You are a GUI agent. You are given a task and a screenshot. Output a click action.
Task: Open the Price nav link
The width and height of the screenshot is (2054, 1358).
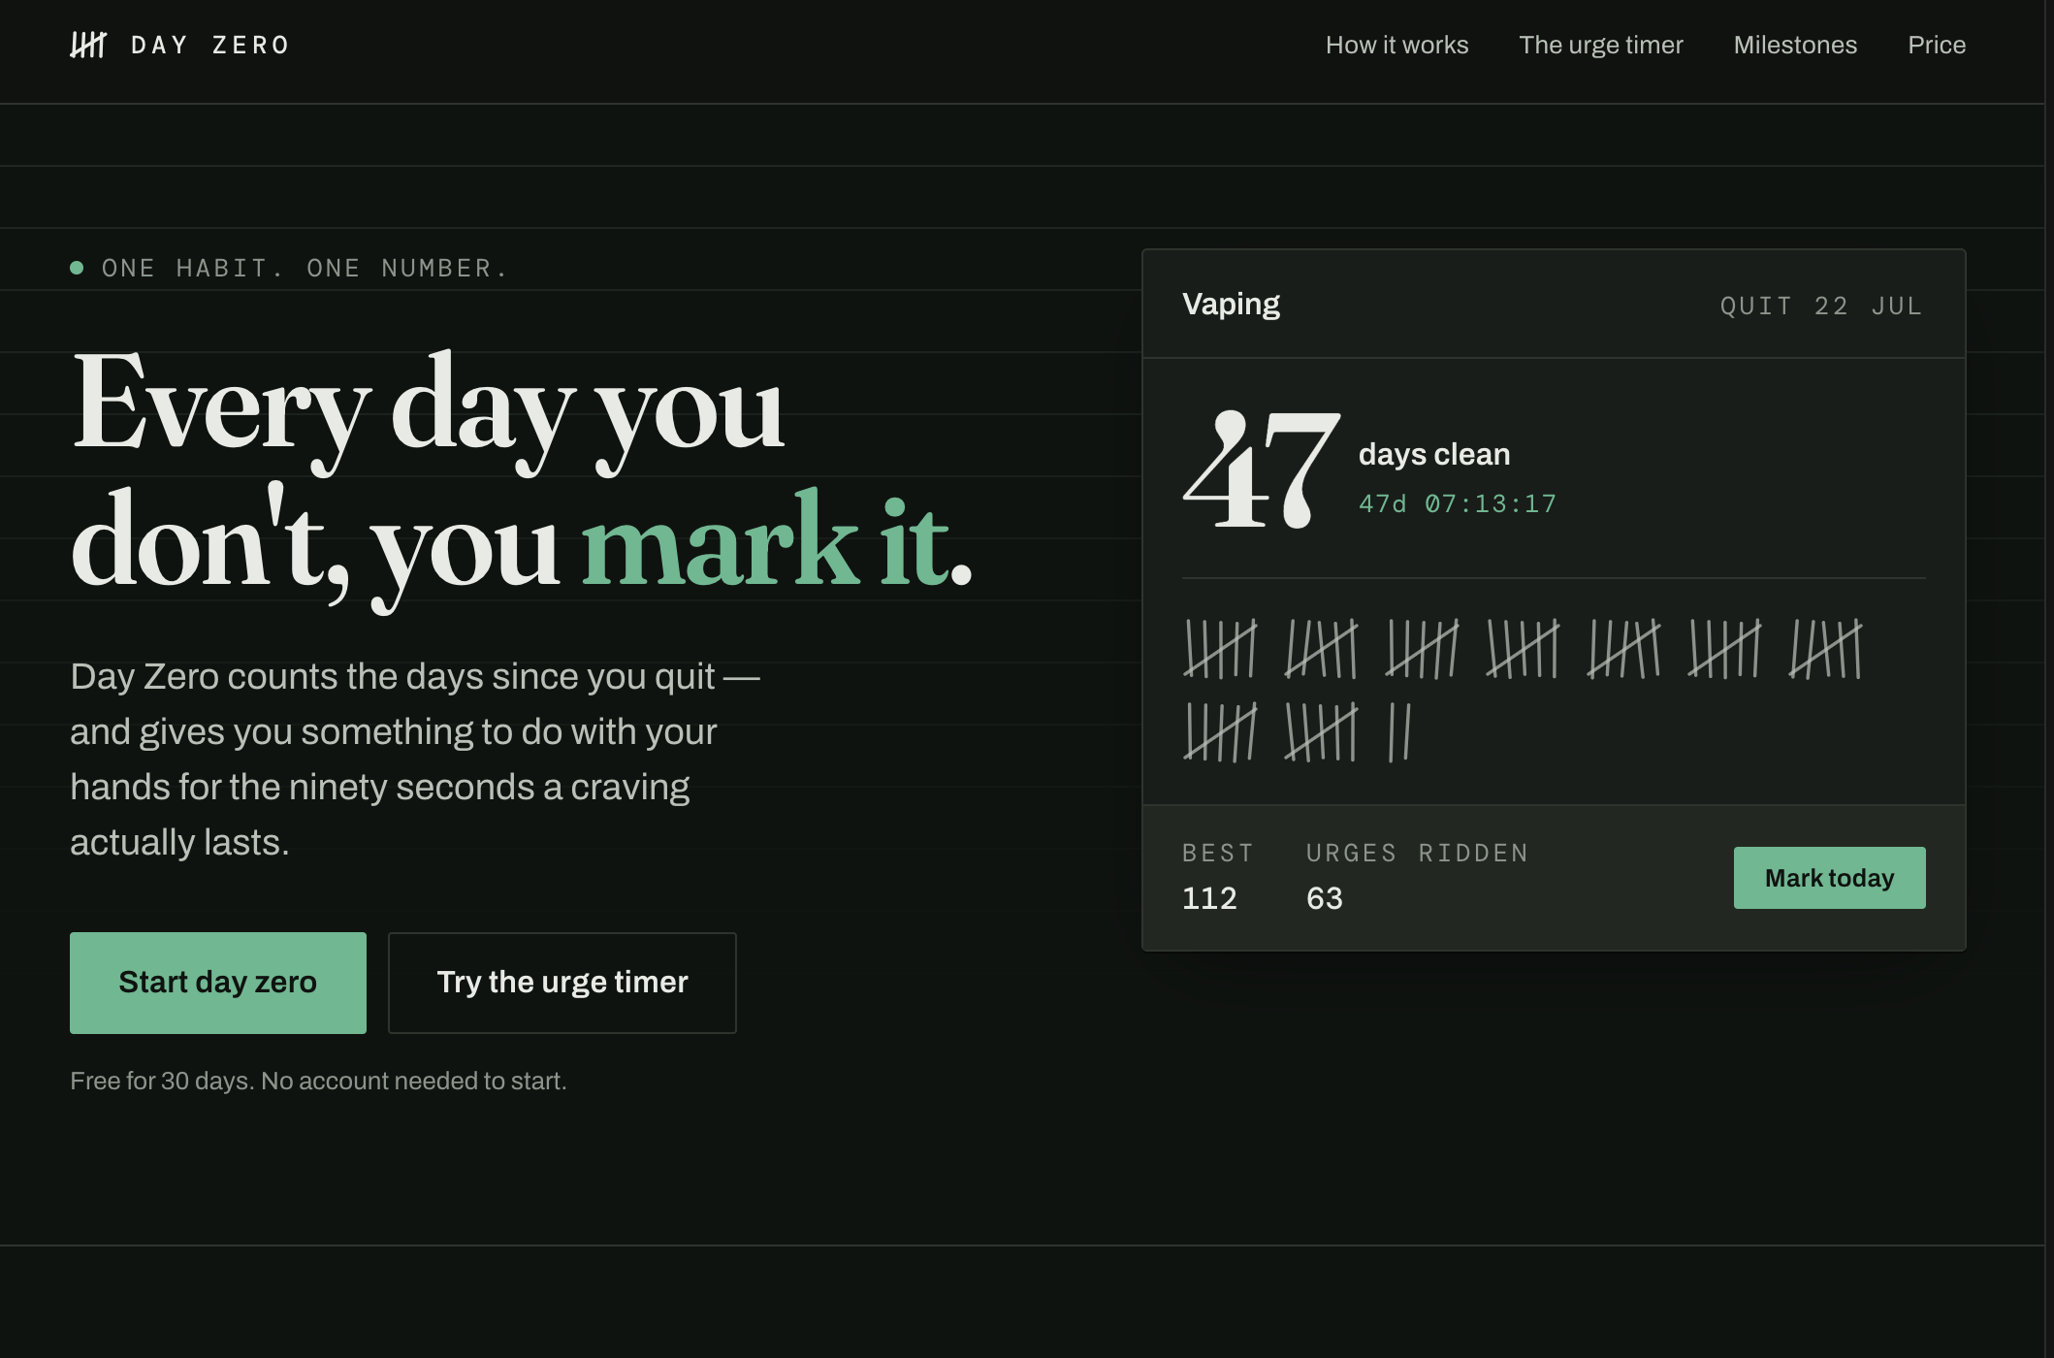coord(1937,45)
